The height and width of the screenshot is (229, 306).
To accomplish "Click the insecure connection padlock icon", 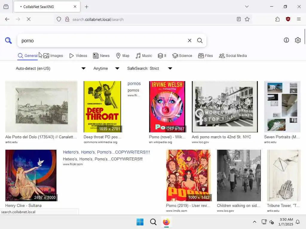I will [67, 19].
